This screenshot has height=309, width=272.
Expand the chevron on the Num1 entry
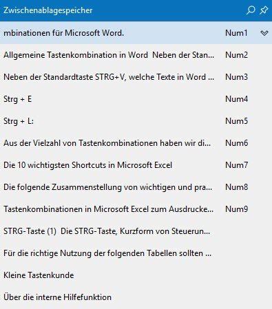tap(264, 33)
